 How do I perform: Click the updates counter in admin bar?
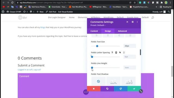click(x=25, y=12)
